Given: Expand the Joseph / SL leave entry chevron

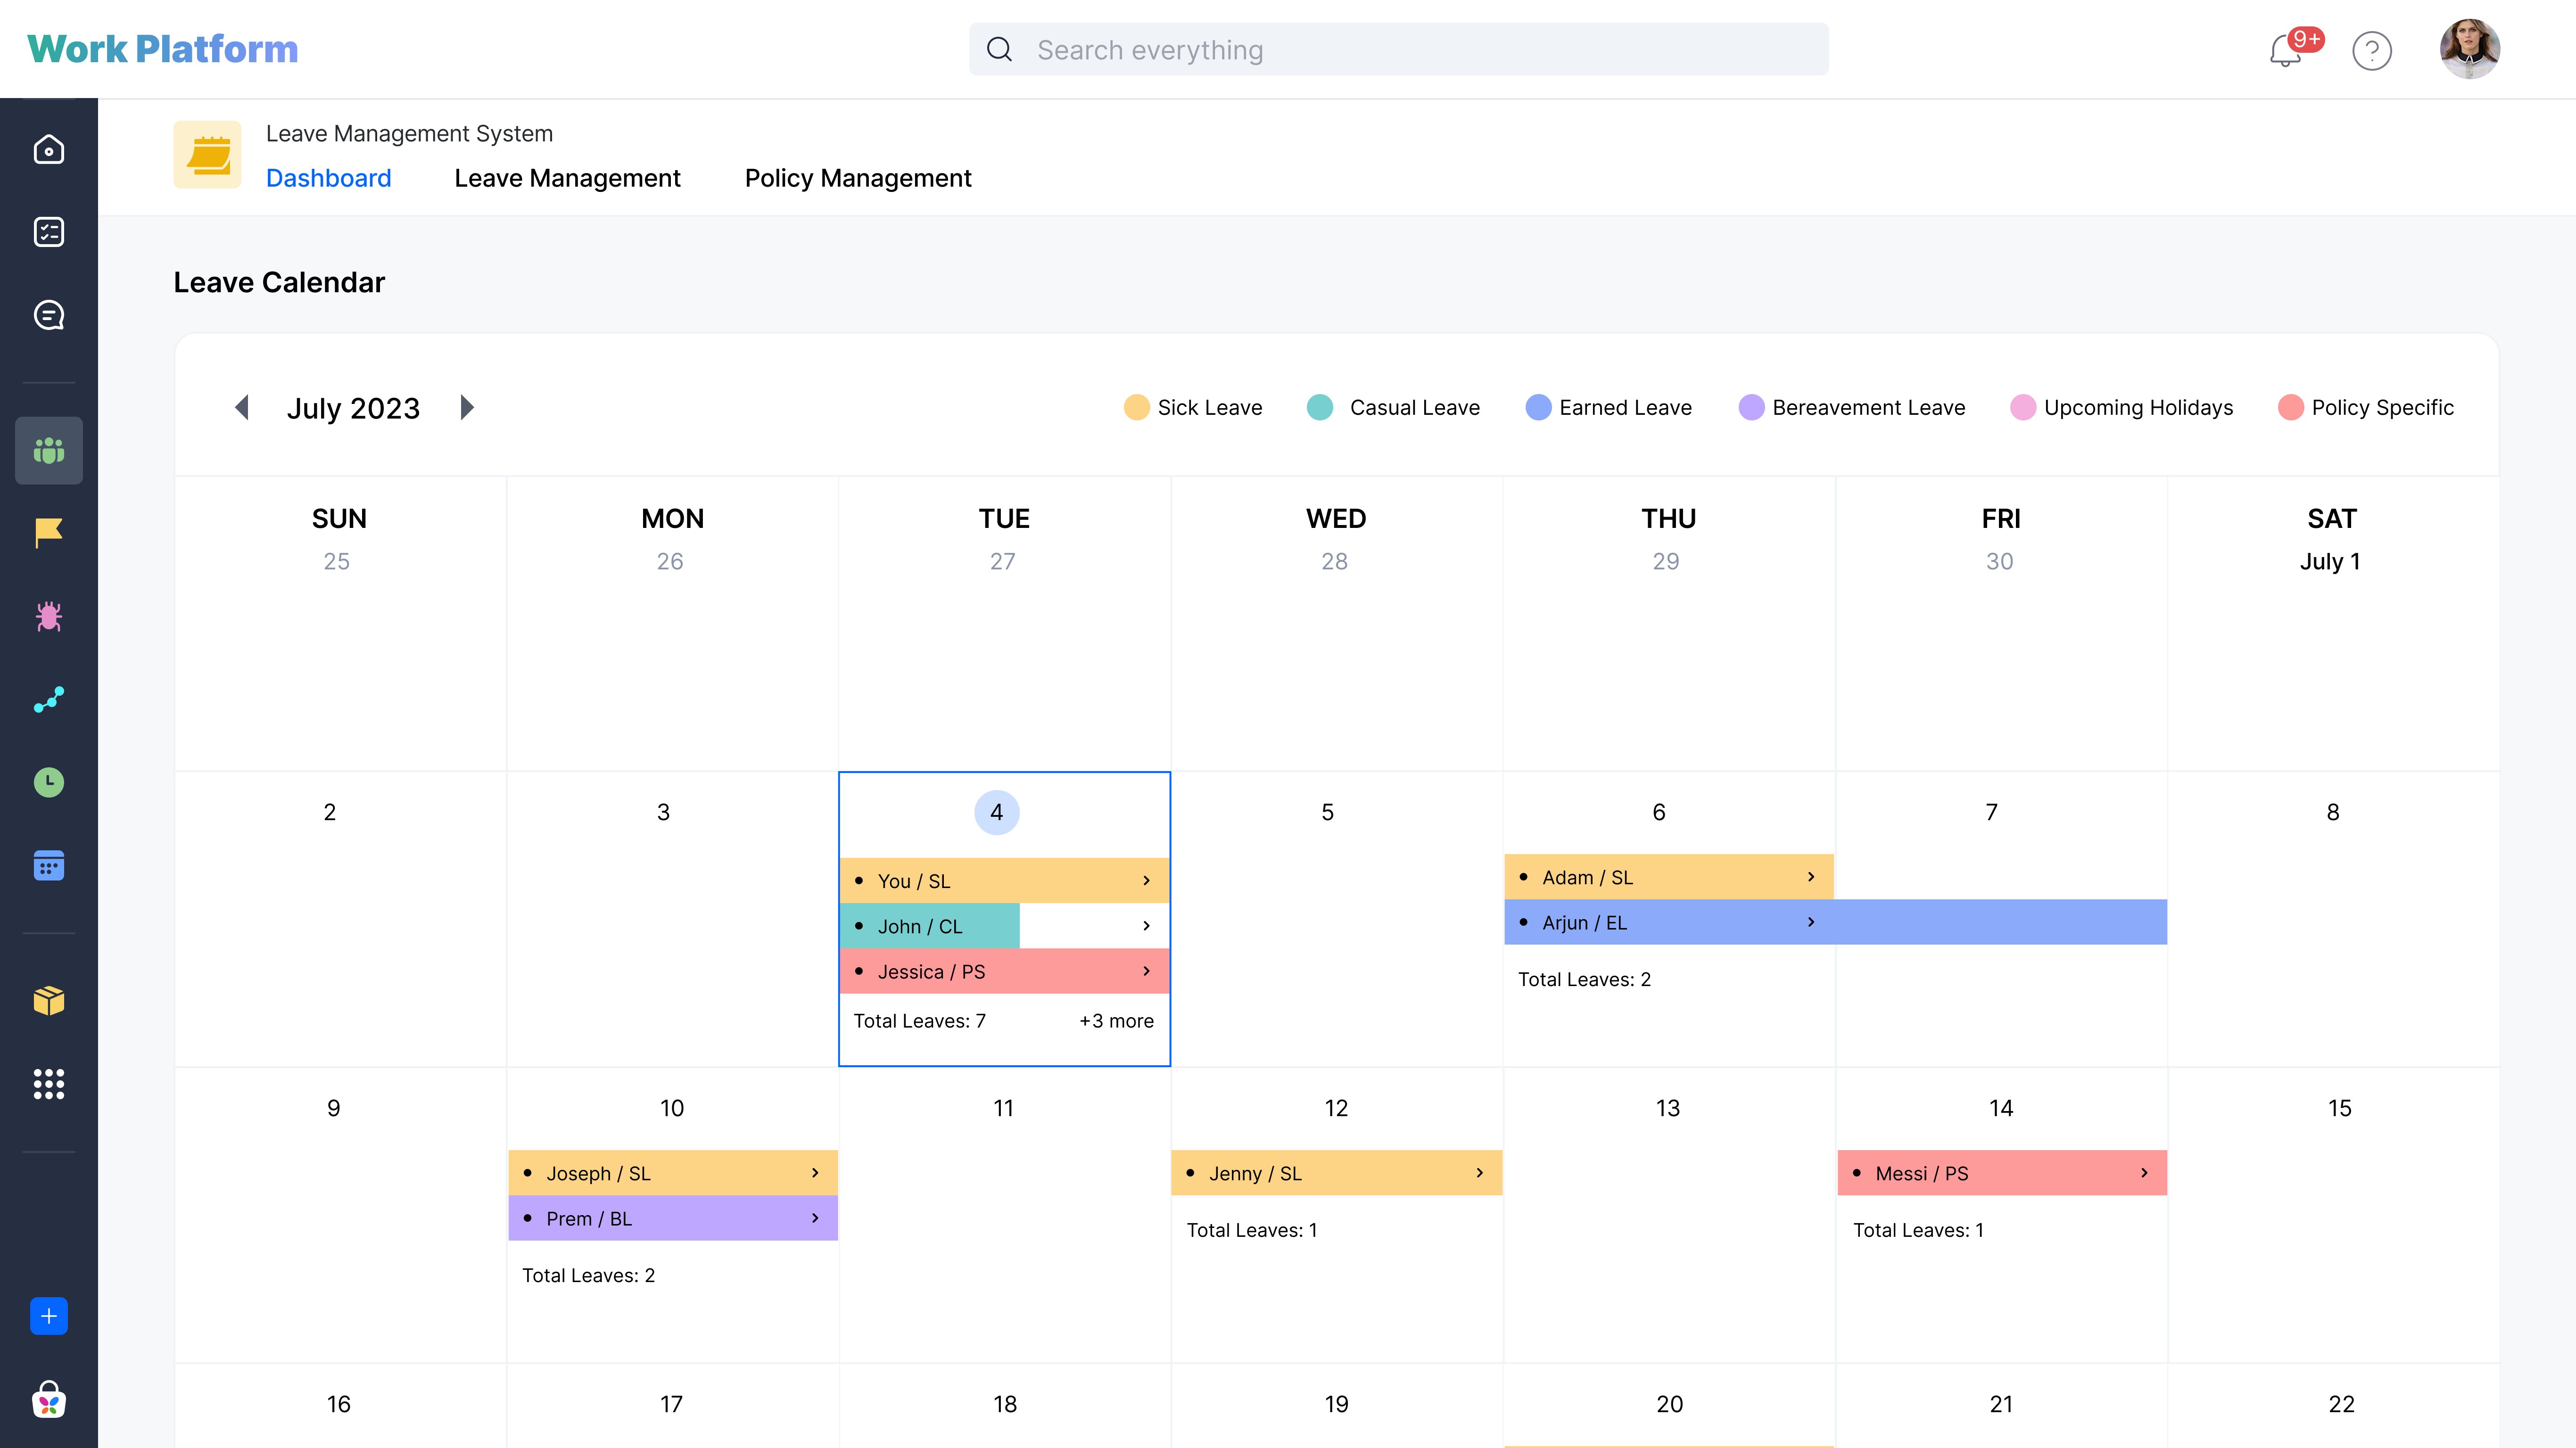Looking at the screenshot, I should click(x=815, y=1173).
